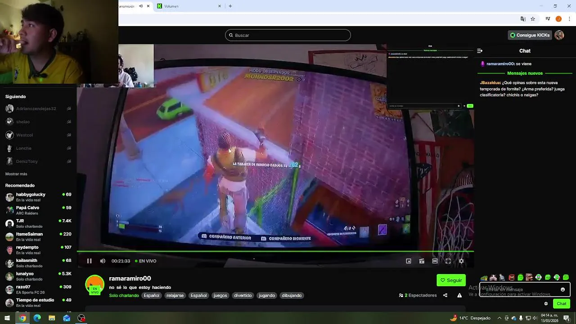Viewport: 576px width, 324px height.
Task: Collapse the chat panel with the arrow icon
Action: (x=480, y=51)
